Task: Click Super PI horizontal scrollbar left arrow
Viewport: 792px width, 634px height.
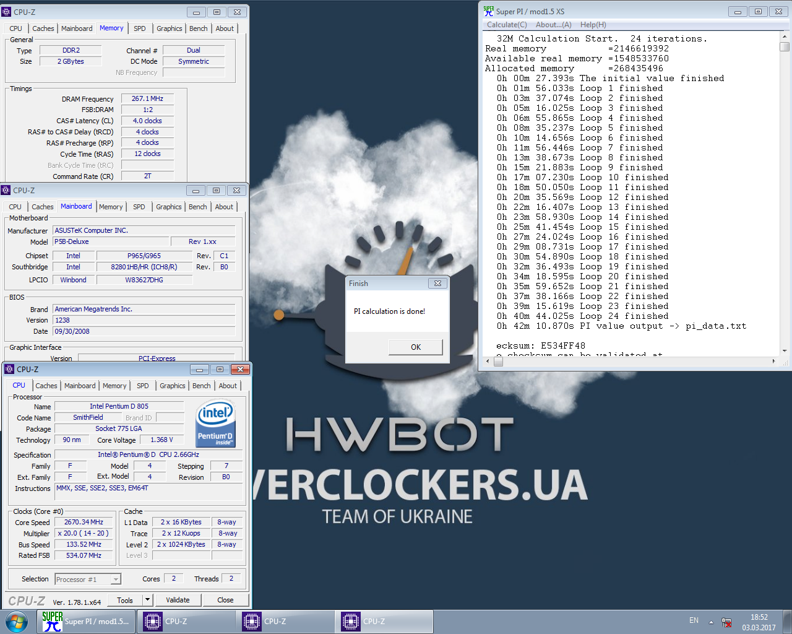Action: (x=487, y=362)
